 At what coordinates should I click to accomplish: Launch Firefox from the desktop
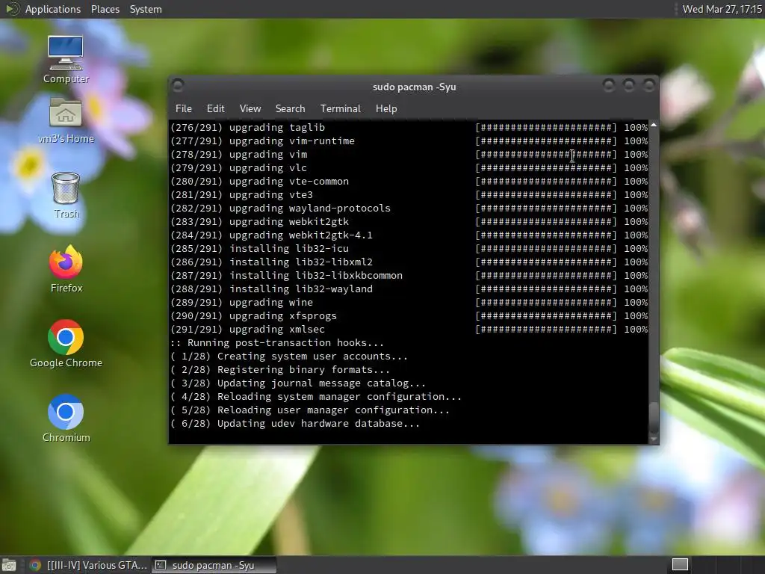click(66, 268)
